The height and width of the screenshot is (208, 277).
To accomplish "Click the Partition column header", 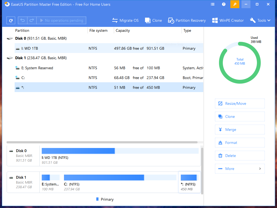I will click(22, 30).
